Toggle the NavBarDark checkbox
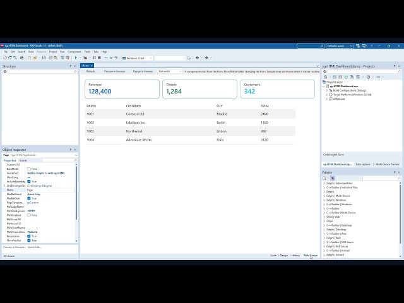 [x=29, y=198]
